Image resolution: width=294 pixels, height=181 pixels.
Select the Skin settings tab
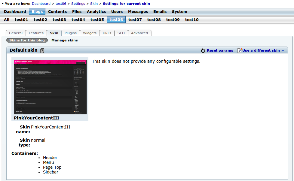54,33
